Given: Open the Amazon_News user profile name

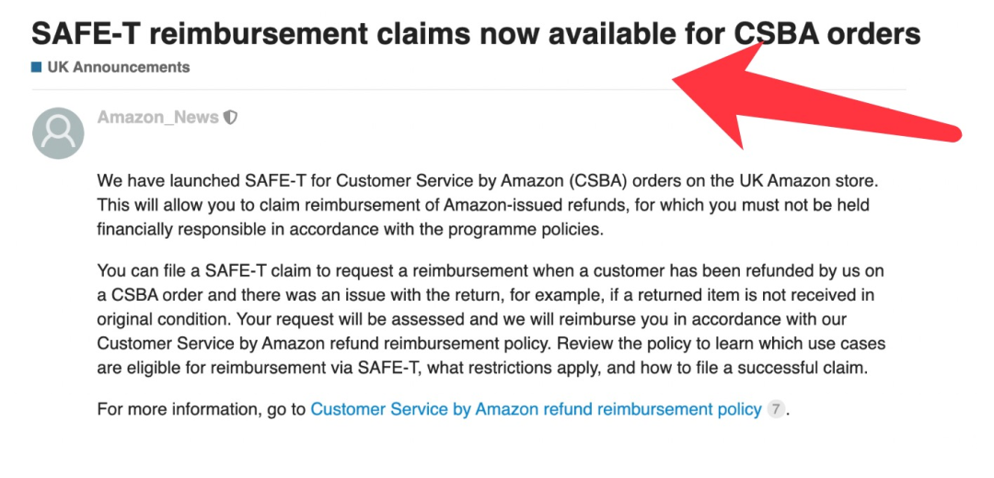Looking at the screenshot, I should coord(158,118).
